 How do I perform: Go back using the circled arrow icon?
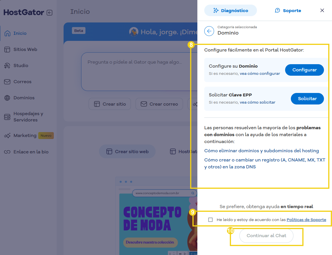tap(209, 31)
